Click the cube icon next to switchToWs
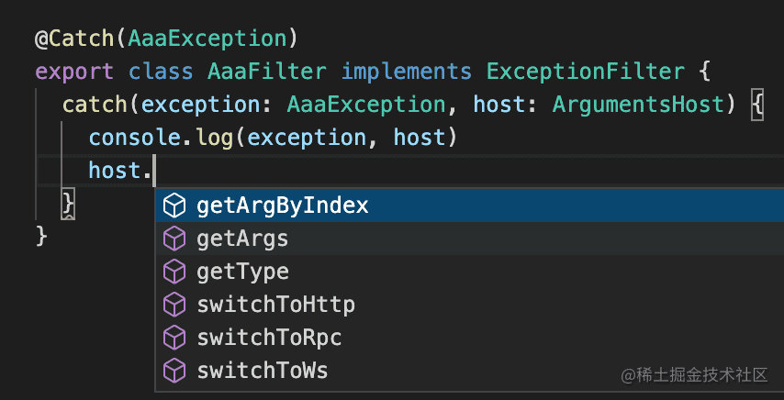 pyautogui.click(x=174, y=371)
